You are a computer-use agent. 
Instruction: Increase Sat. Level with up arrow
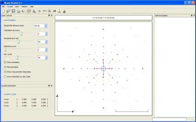46,57
